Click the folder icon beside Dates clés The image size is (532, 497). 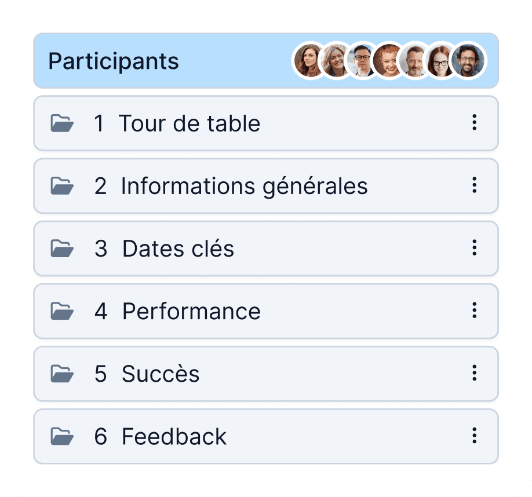pyautogui.click(x=62, y=248)
